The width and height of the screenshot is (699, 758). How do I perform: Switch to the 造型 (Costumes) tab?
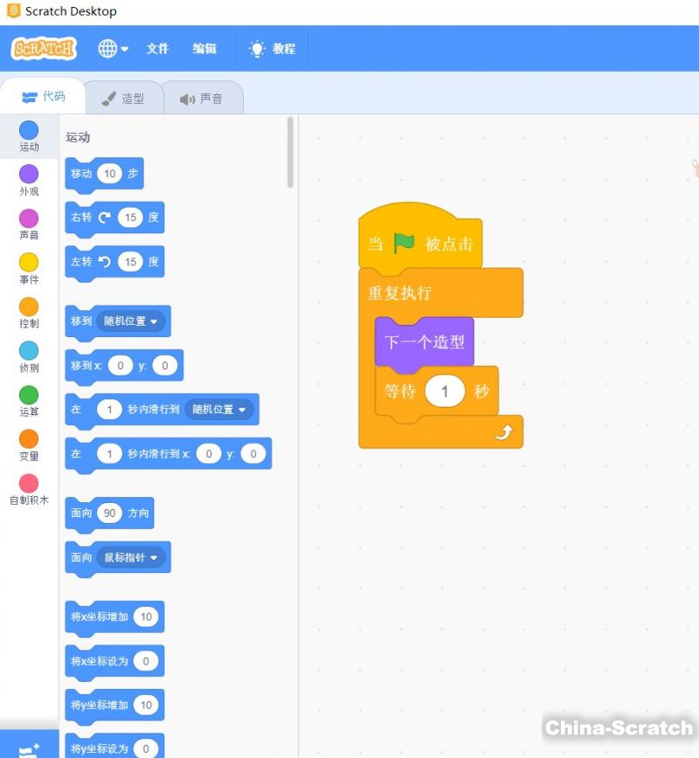click(x=123, y=99)
